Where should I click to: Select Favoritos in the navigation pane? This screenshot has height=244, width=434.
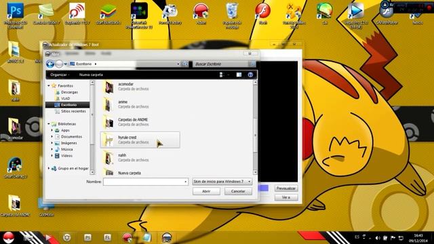click(65, 86)
